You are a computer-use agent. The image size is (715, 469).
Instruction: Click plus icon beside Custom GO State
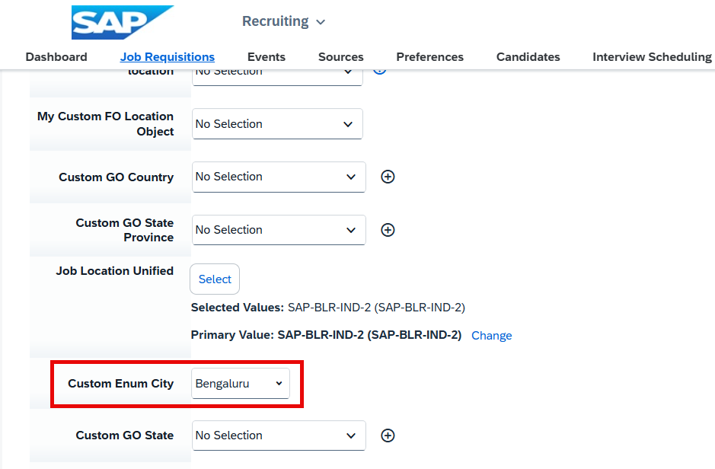pyautogui.click(x=388, y=435)
